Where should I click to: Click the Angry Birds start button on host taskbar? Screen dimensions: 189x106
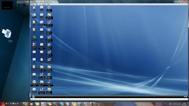point(3,104)
